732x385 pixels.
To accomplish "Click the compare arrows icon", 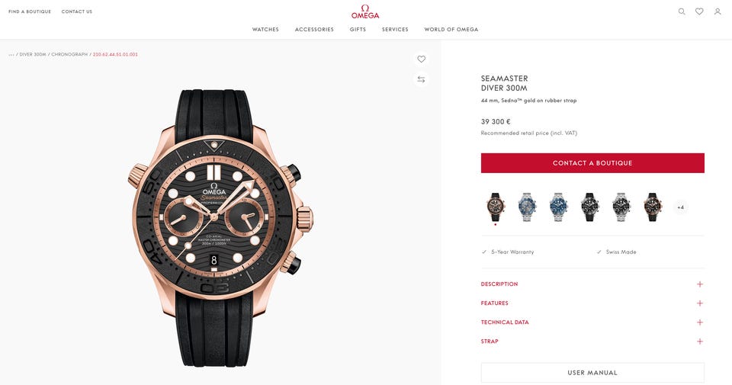I will (421, 79).
